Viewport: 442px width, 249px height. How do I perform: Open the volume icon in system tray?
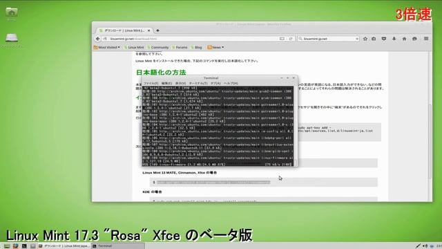coord(425,246)
